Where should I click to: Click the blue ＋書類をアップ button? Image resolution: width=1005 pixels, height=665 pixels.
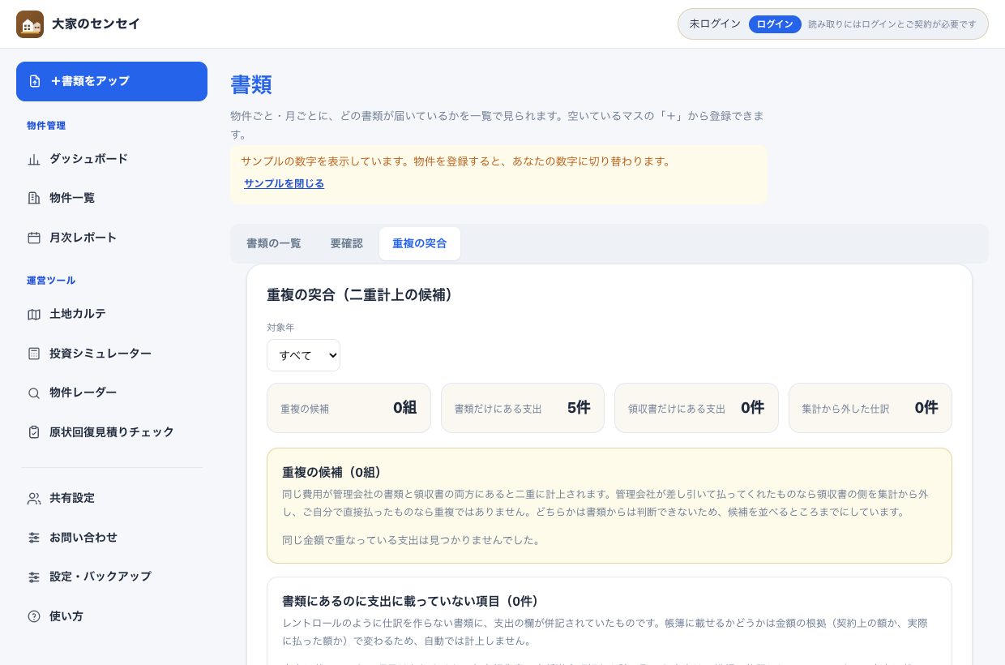pyautogui.click(x=112, y=81)
